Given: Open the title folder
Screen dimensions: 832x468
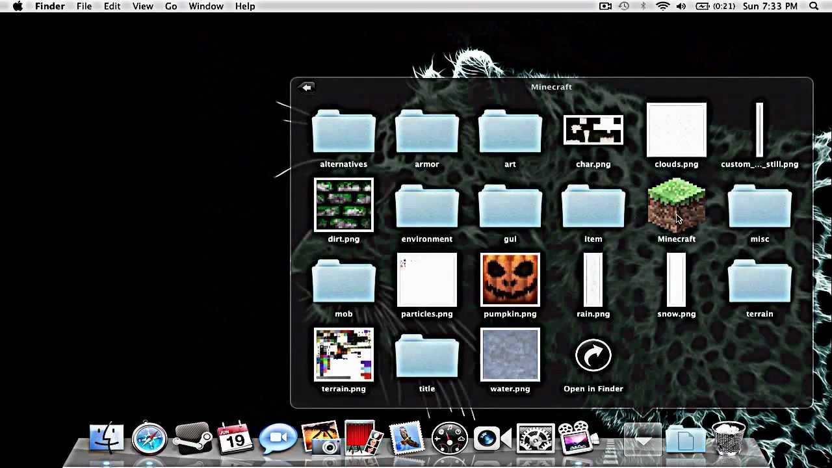Looking at the screenshot, I should pyautogui.click(x=426, y=356).
